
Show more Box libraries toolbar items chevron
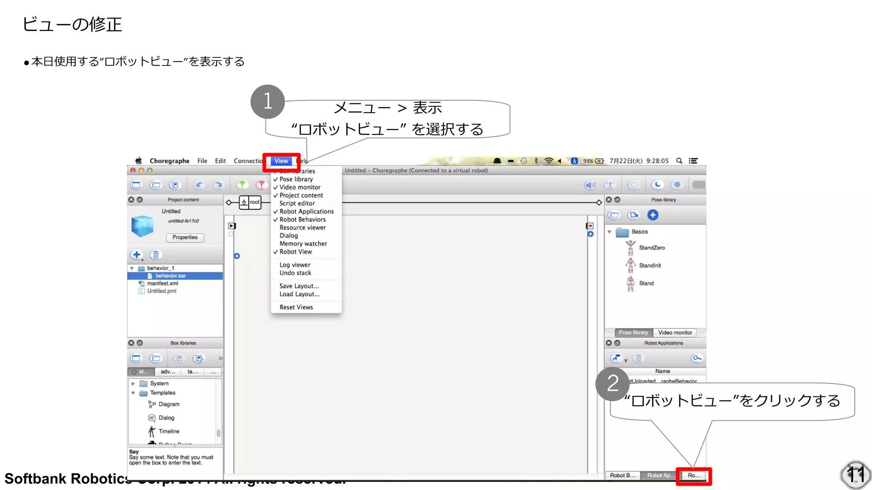220,359
